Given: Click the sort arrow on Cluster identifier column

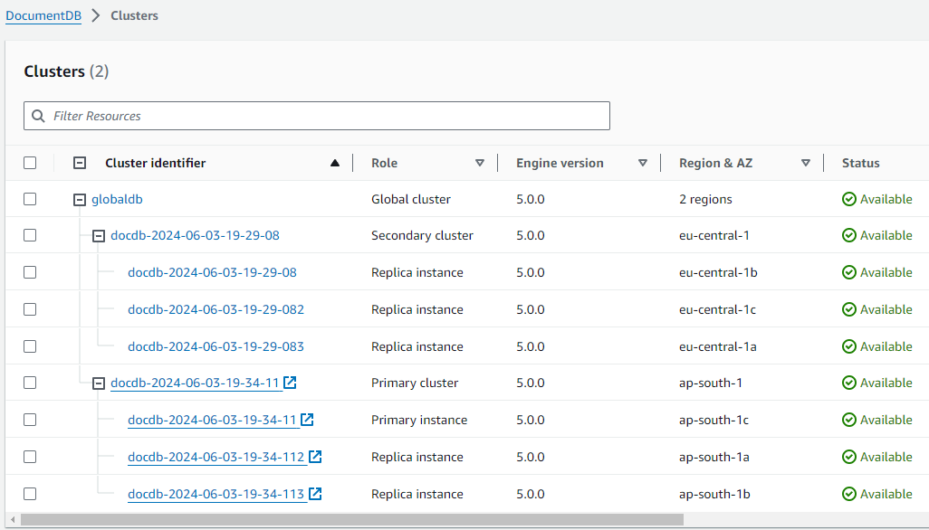Looking at the screenshot, I should (x=335, y=163).
